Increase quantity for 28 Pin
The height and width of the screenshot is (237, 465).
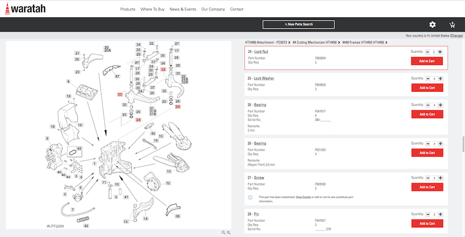(x=440, y=214)
